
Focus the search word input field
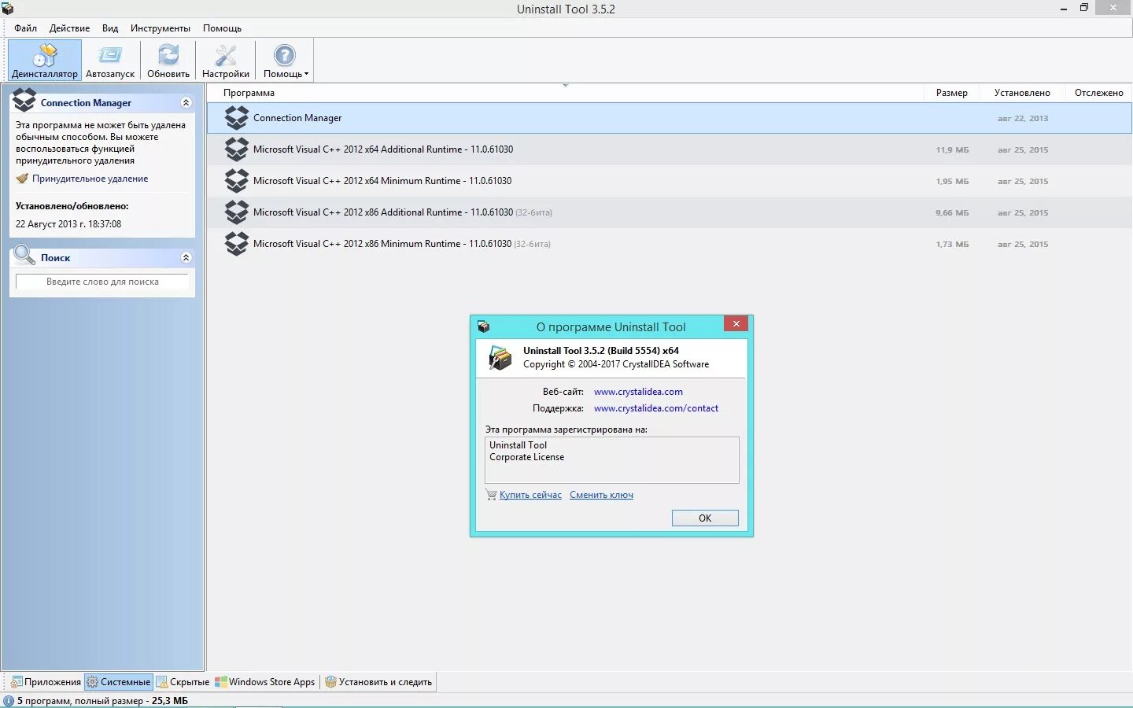[x=102, y=282]
